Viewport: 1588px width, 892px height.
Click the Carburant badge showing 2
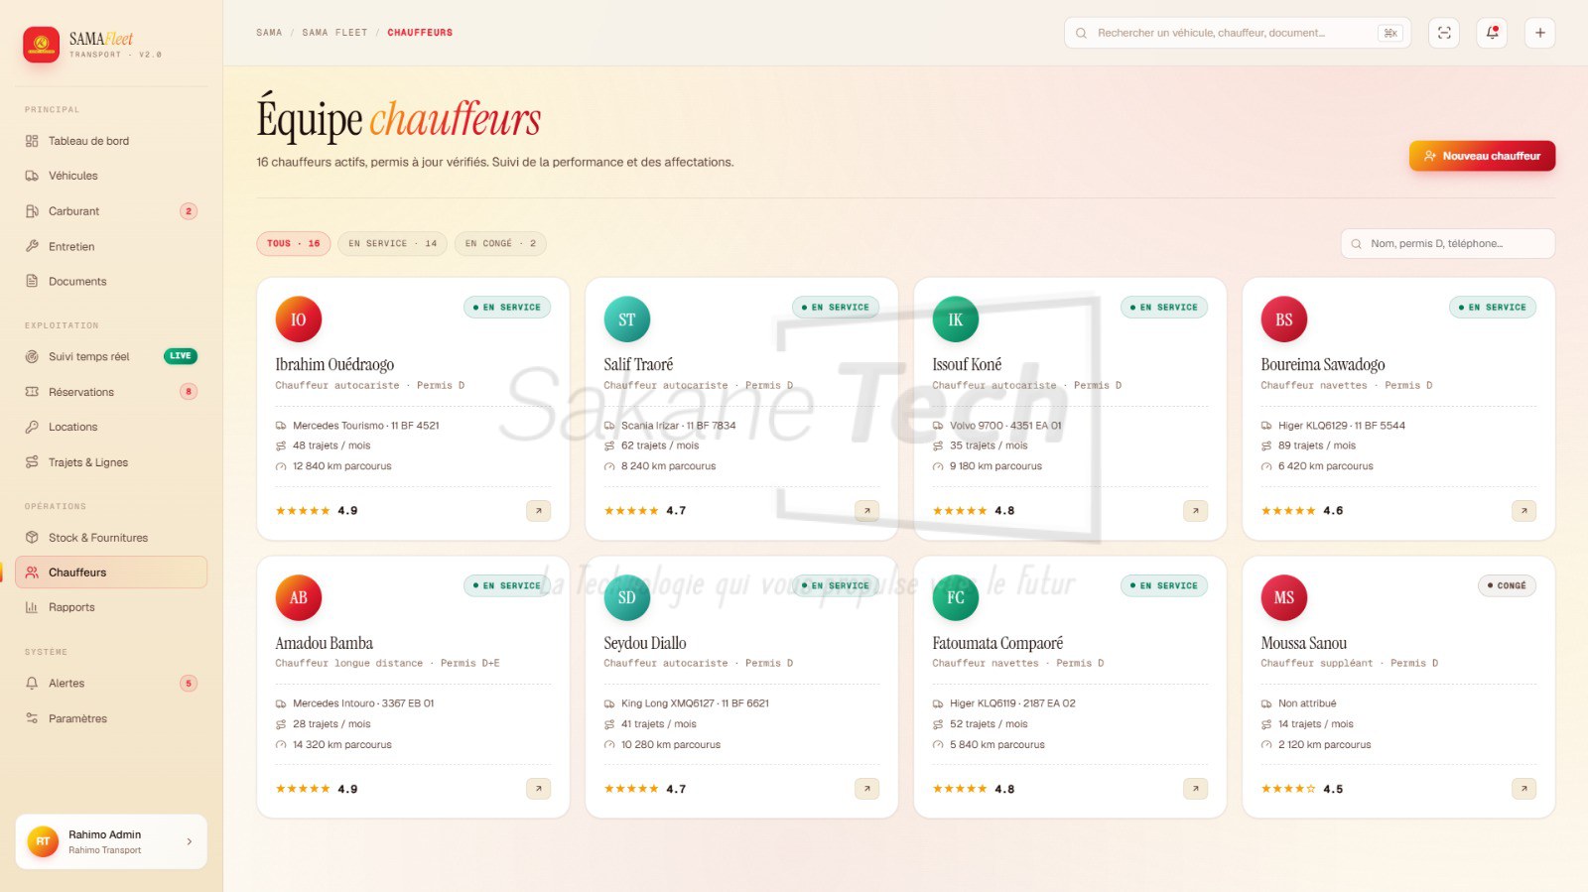pos(189,211)
